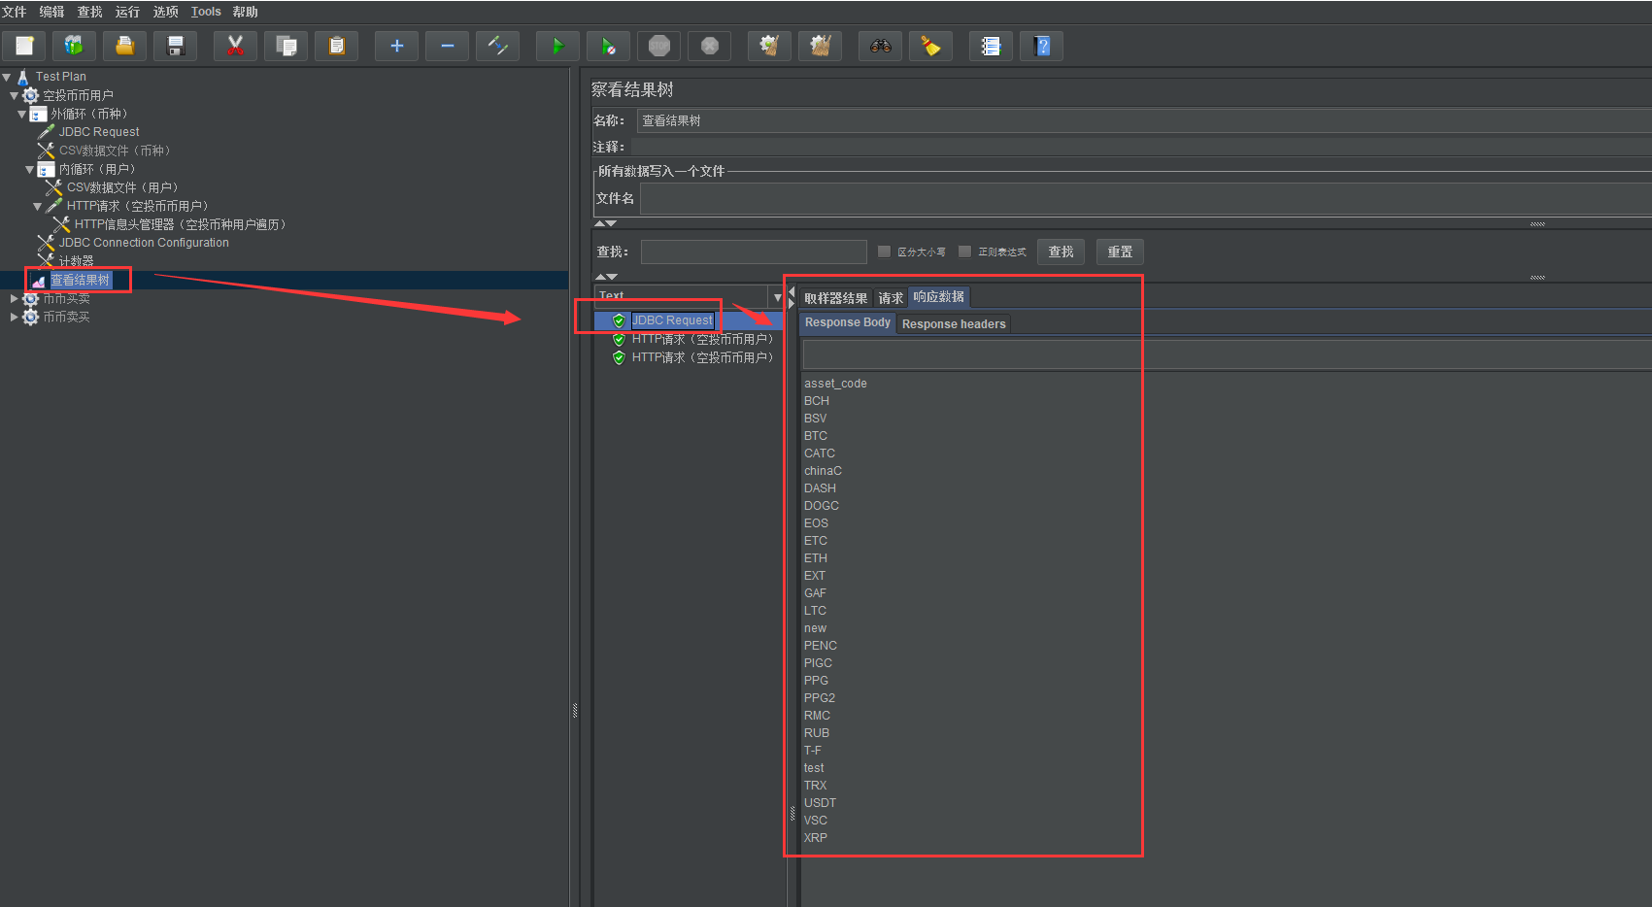1652x907 pixels.
Task: Focus the 注释 comment field
Action: click(x=1141, y=147)
